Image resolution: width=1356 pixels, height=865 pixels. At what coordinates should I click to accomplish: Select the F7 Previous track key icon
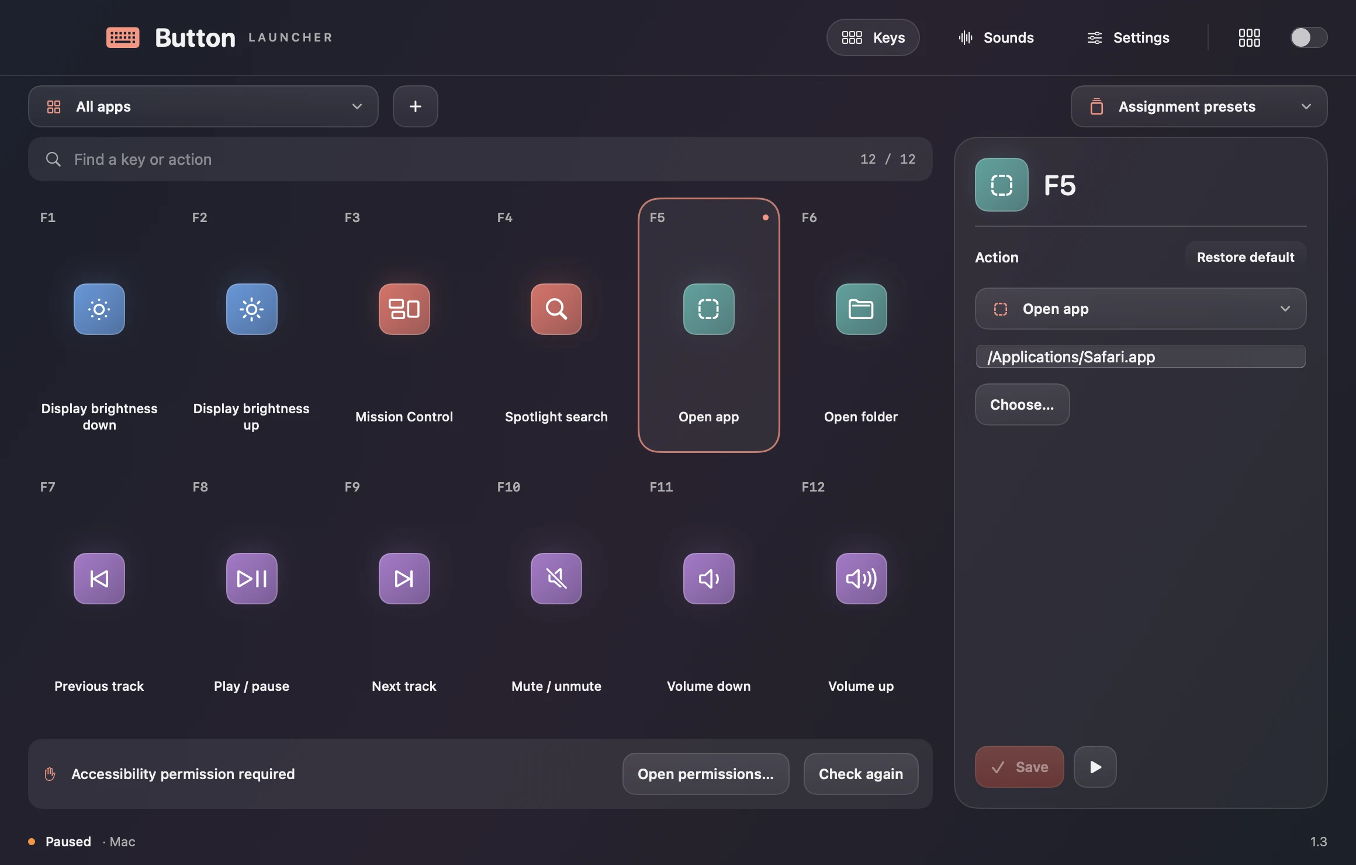tap(99, 579)
